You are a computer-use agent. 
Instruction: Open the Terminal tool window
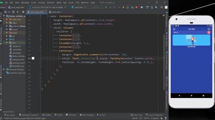pos(71,115)
